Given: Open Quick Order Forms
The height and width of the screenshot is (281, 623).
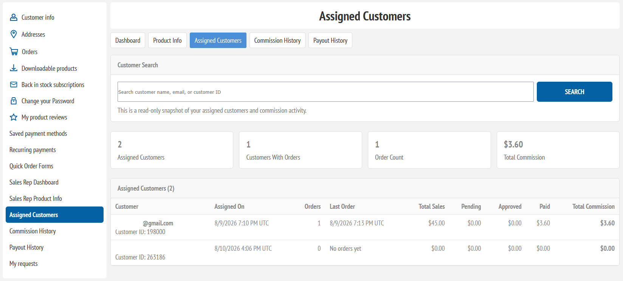Looking at the screenshot, I should click(x=31, y=166).
